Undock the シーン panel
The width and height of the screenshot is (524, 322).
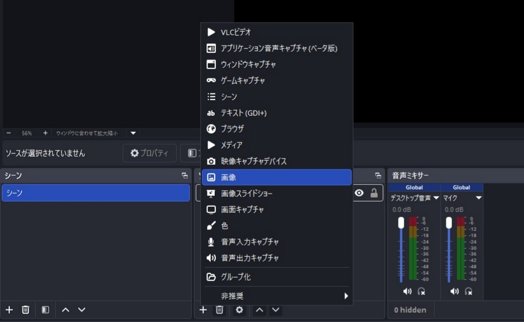[185, 175]
